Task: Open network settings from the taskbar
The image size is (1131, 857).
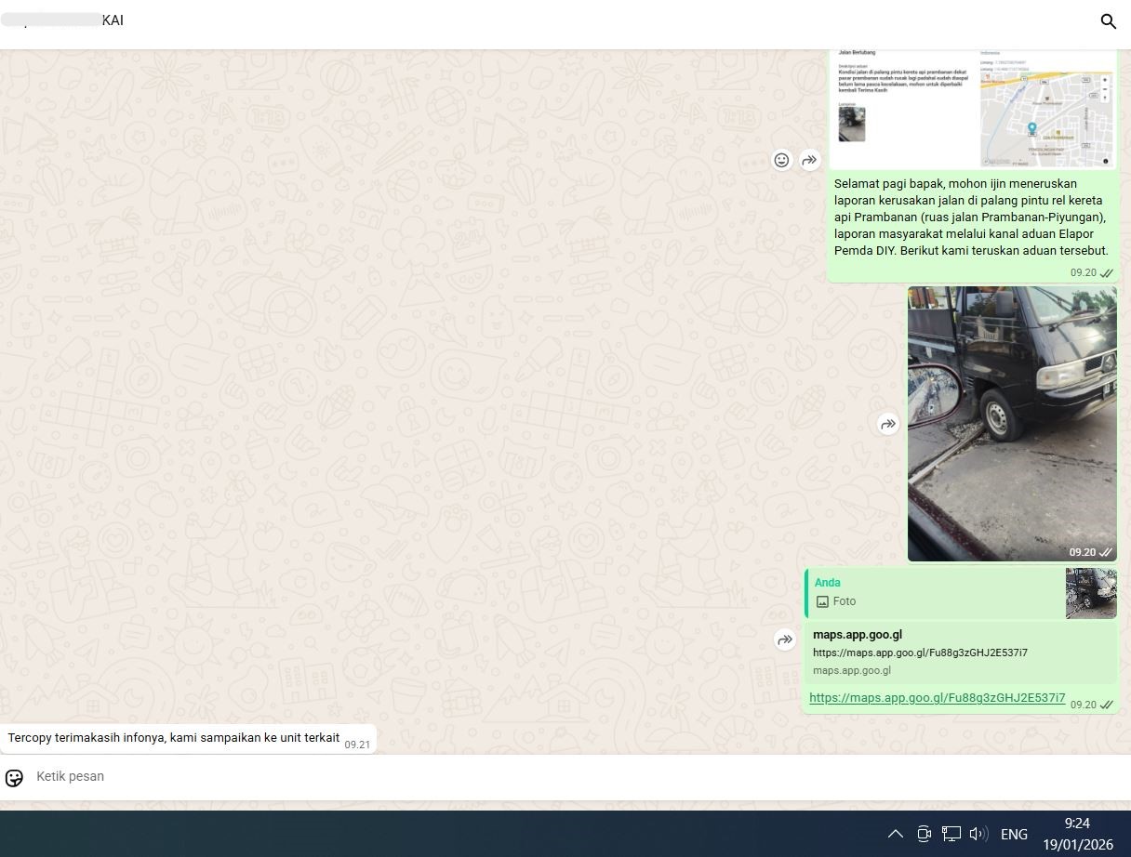Action: point(951,834)
